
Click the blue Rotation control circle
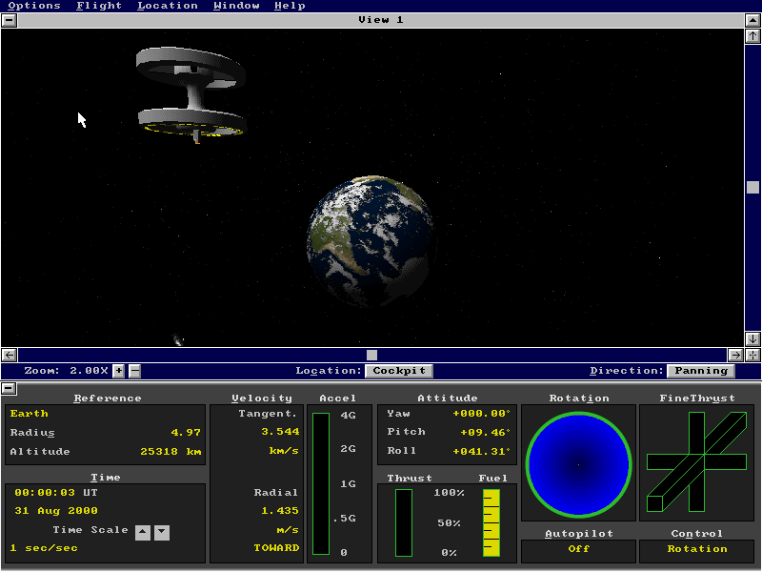point(578,464)
